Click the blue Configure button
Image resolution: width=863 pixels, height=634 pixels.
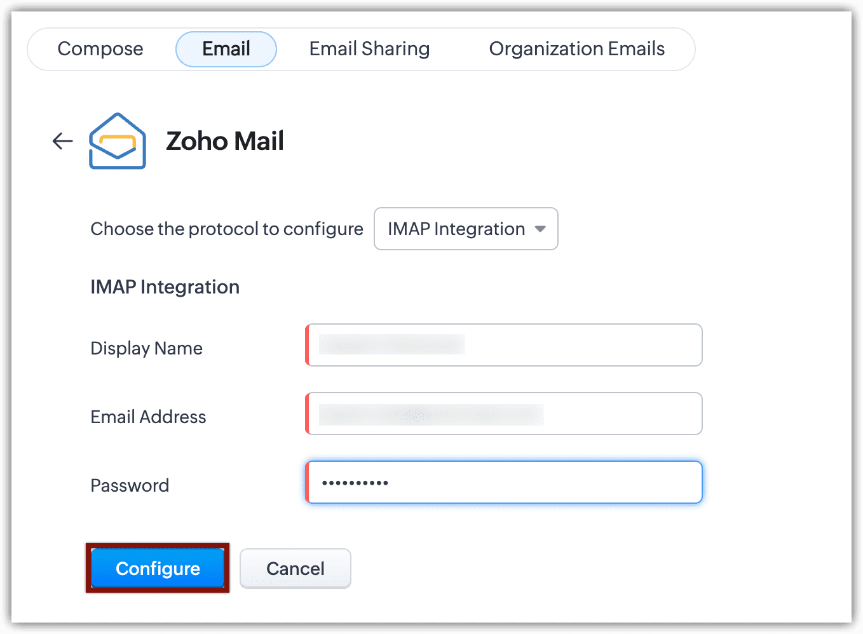158,568
